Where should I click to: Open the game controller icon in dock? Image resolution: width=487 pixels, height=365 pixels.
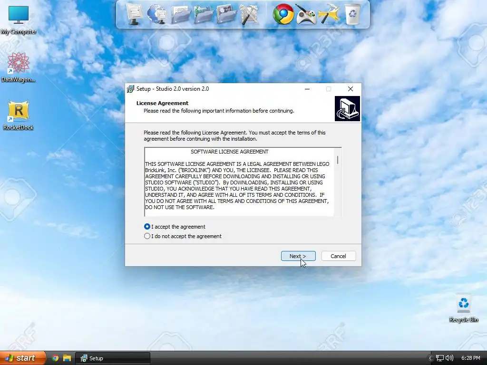point(306,14)
